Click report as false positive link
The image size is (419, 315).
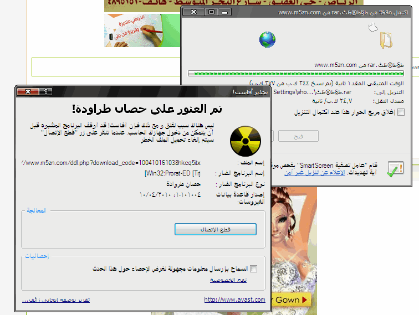(56, 300)
